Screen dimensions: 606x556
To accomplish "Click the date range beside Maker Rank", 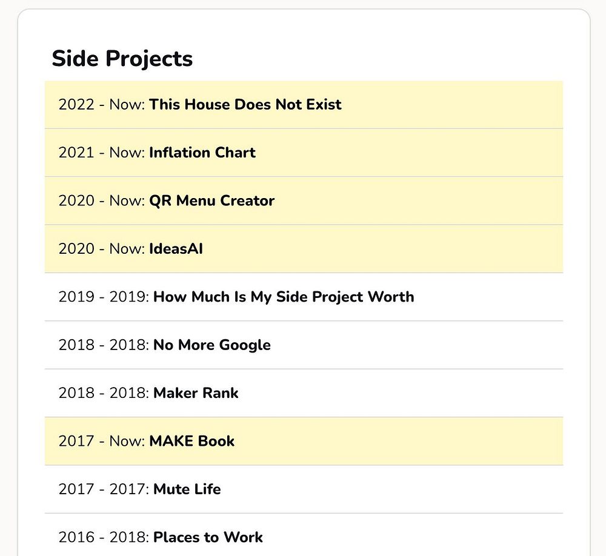I will coord(104,393).
